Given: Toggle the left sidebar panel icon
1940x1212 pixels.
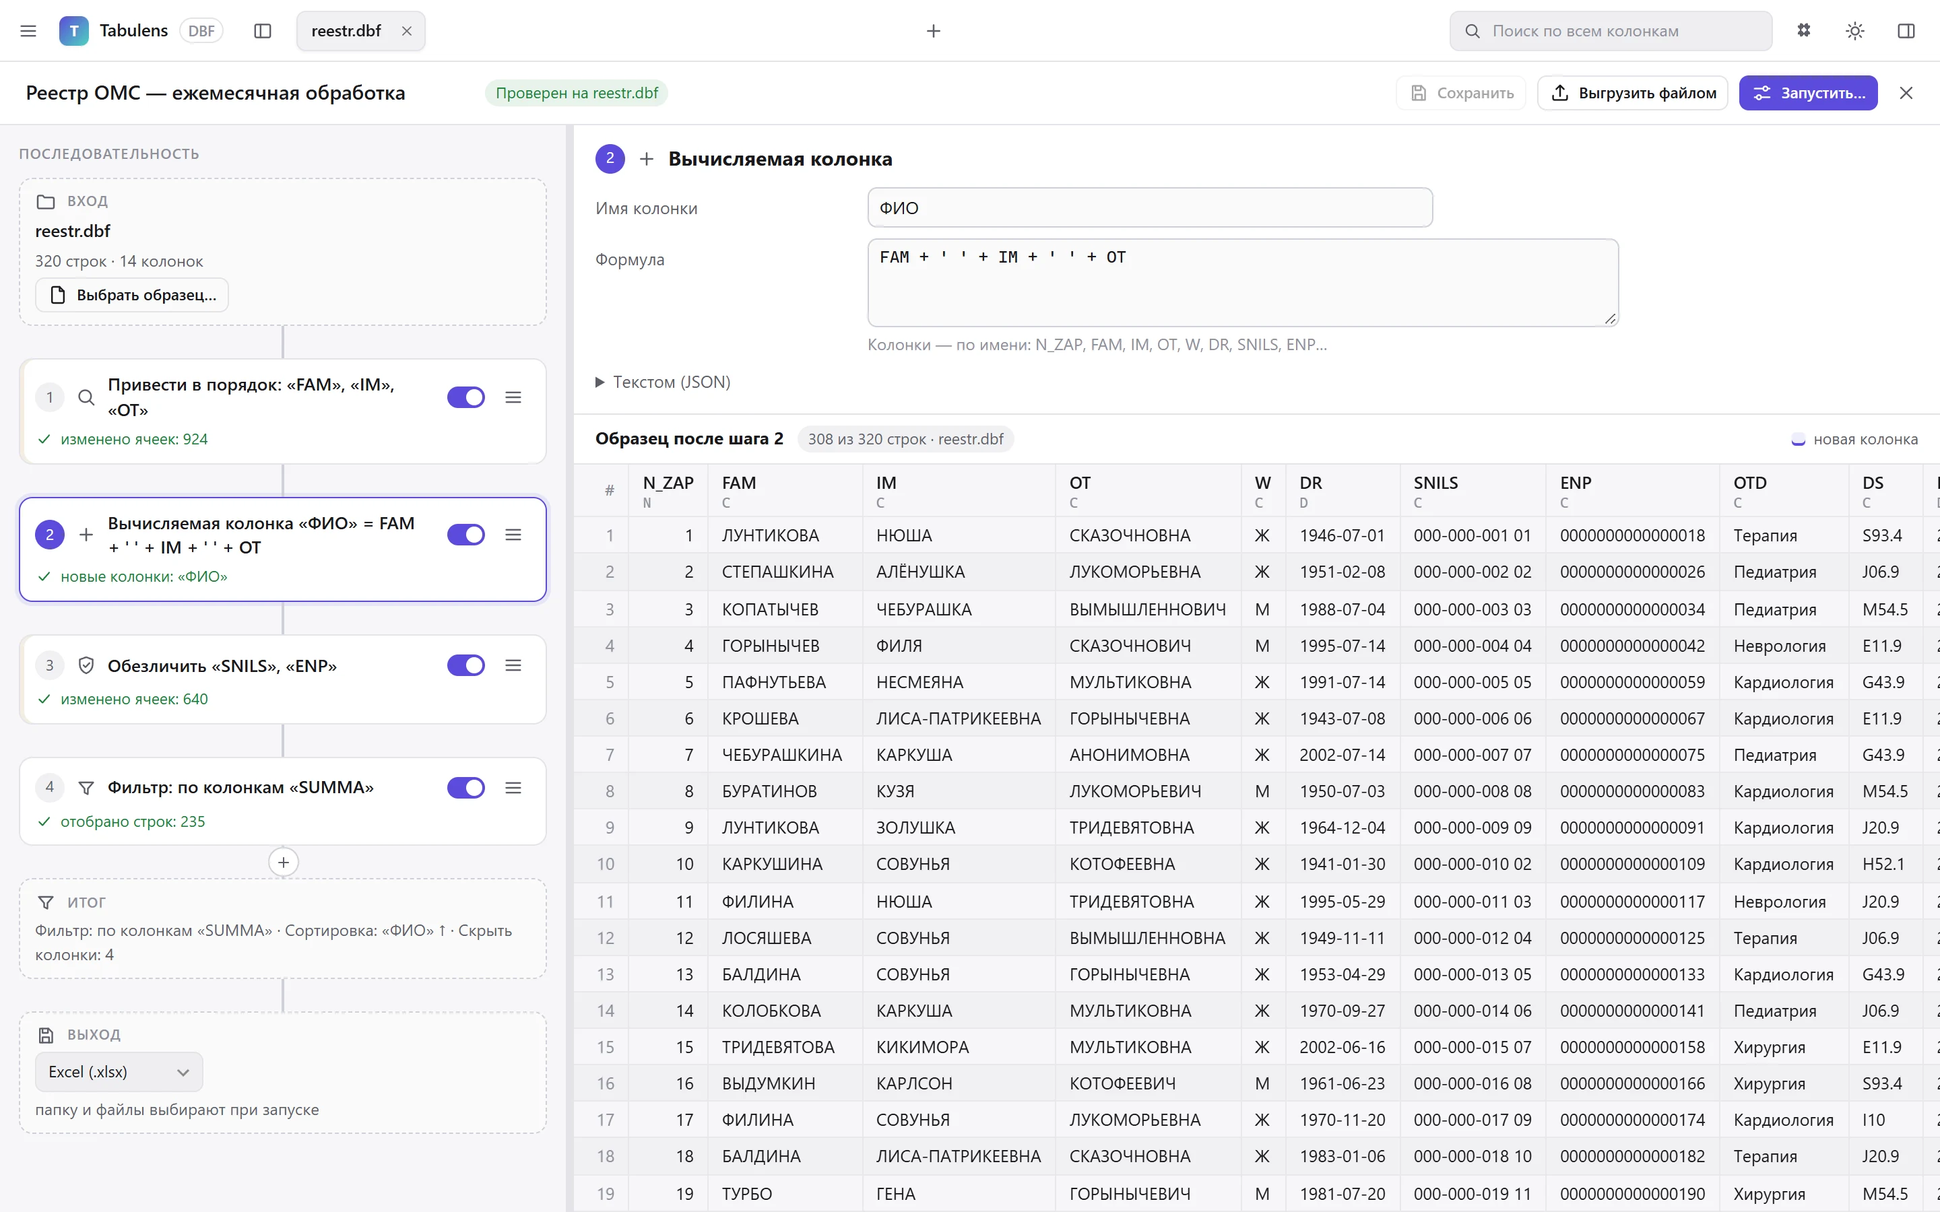Looking at the screenshot, I should pos(262,30).
